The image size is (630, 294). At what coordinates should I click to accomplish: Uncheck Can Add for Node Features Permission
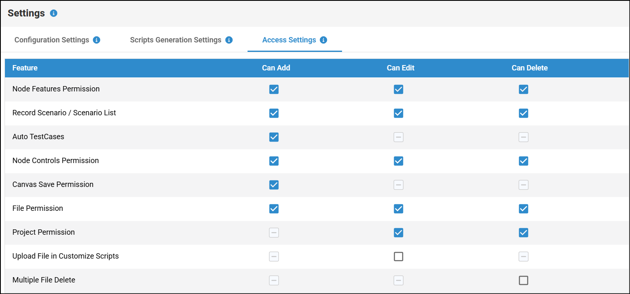point(274,89)
